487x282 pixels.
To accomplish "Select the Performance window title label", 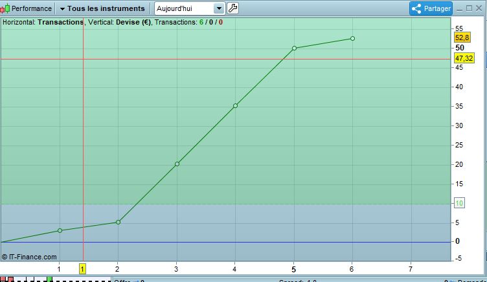I will pyautogui.click(x=32, y=8).
